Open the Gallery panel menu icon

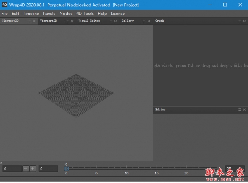tap(144, 21)
